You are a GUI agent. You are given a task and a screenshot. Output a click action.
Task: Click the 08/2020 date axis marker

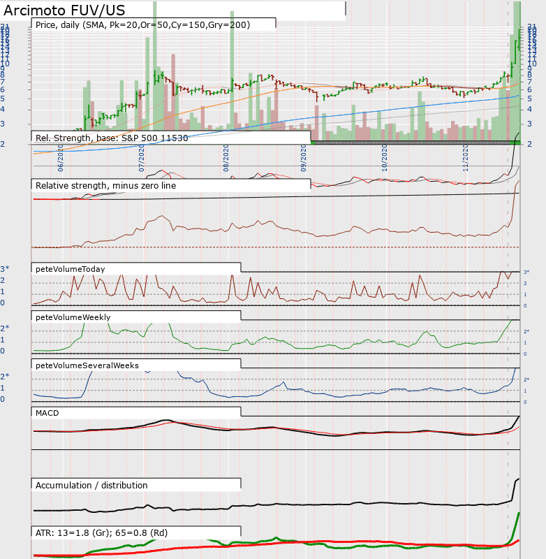[226, 158]
